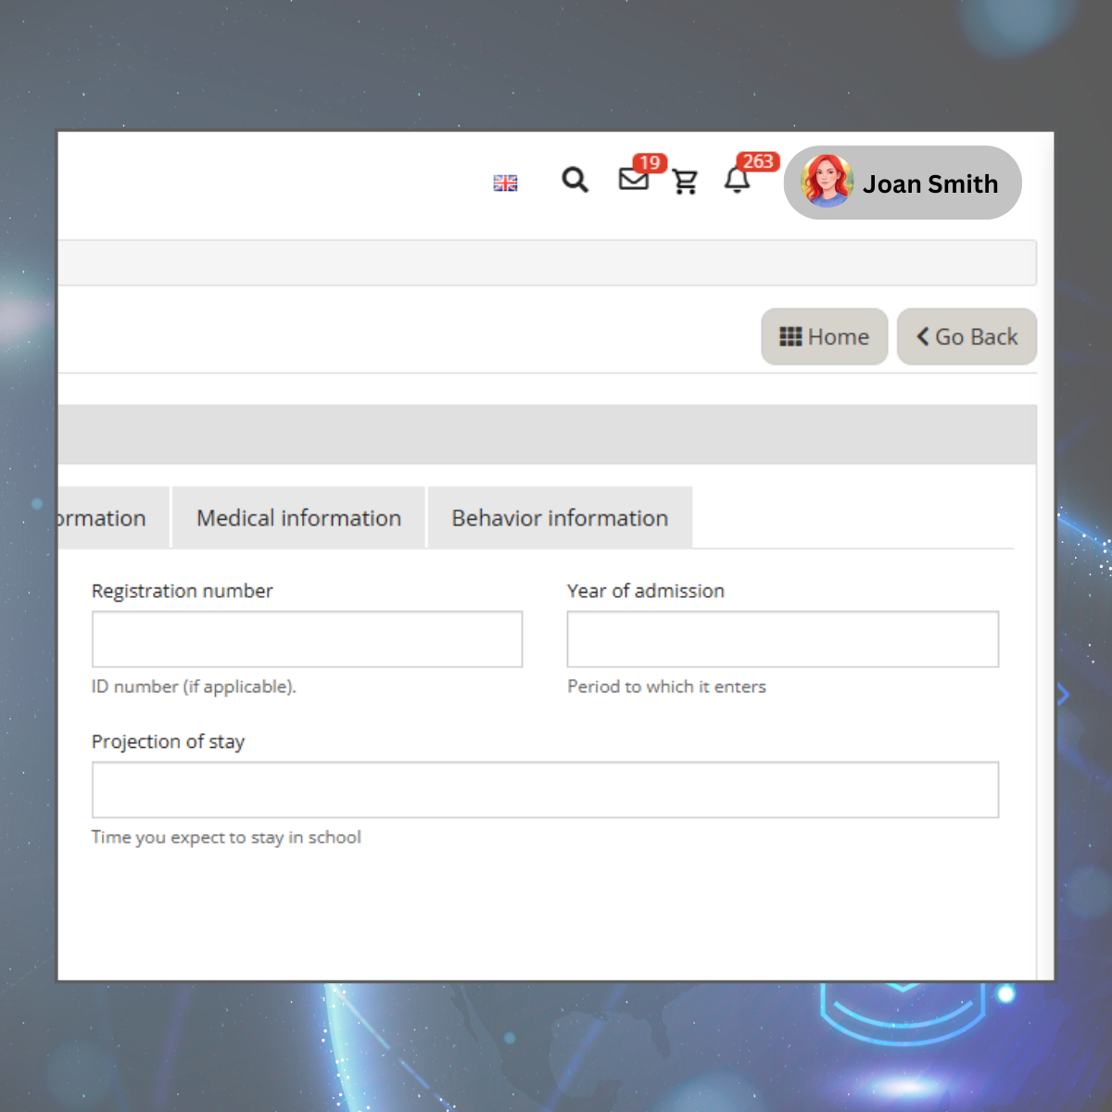Viewport: 1112px width, 1112px height.
Task: Focus the Registration number input field
Action: pyautogui.click(x=307, y=639)
